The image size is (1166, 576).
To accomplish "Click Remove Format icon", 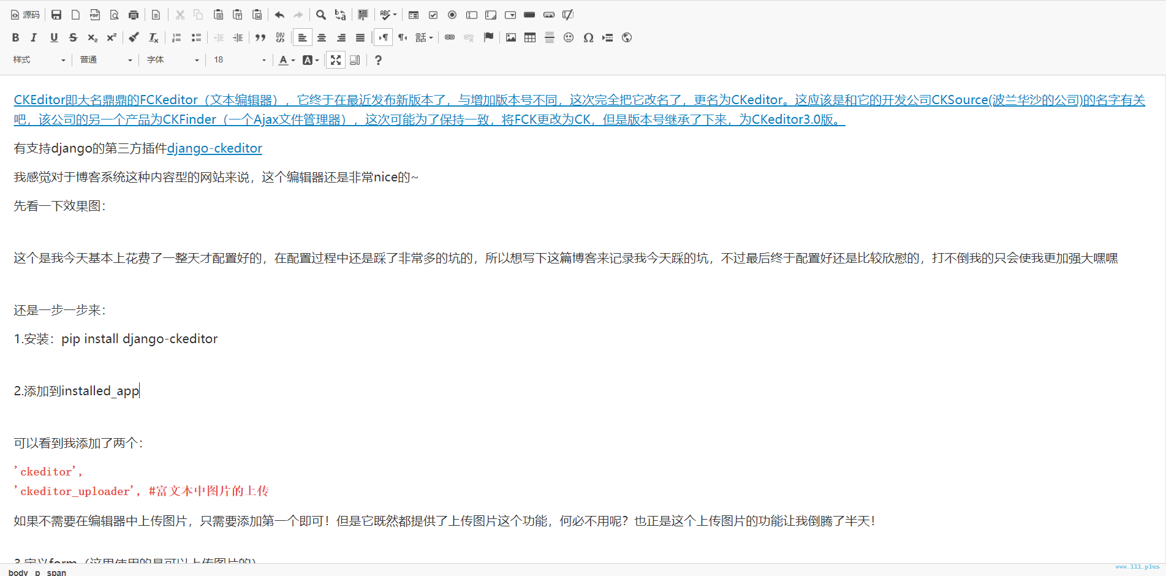I will pos(153,37).
